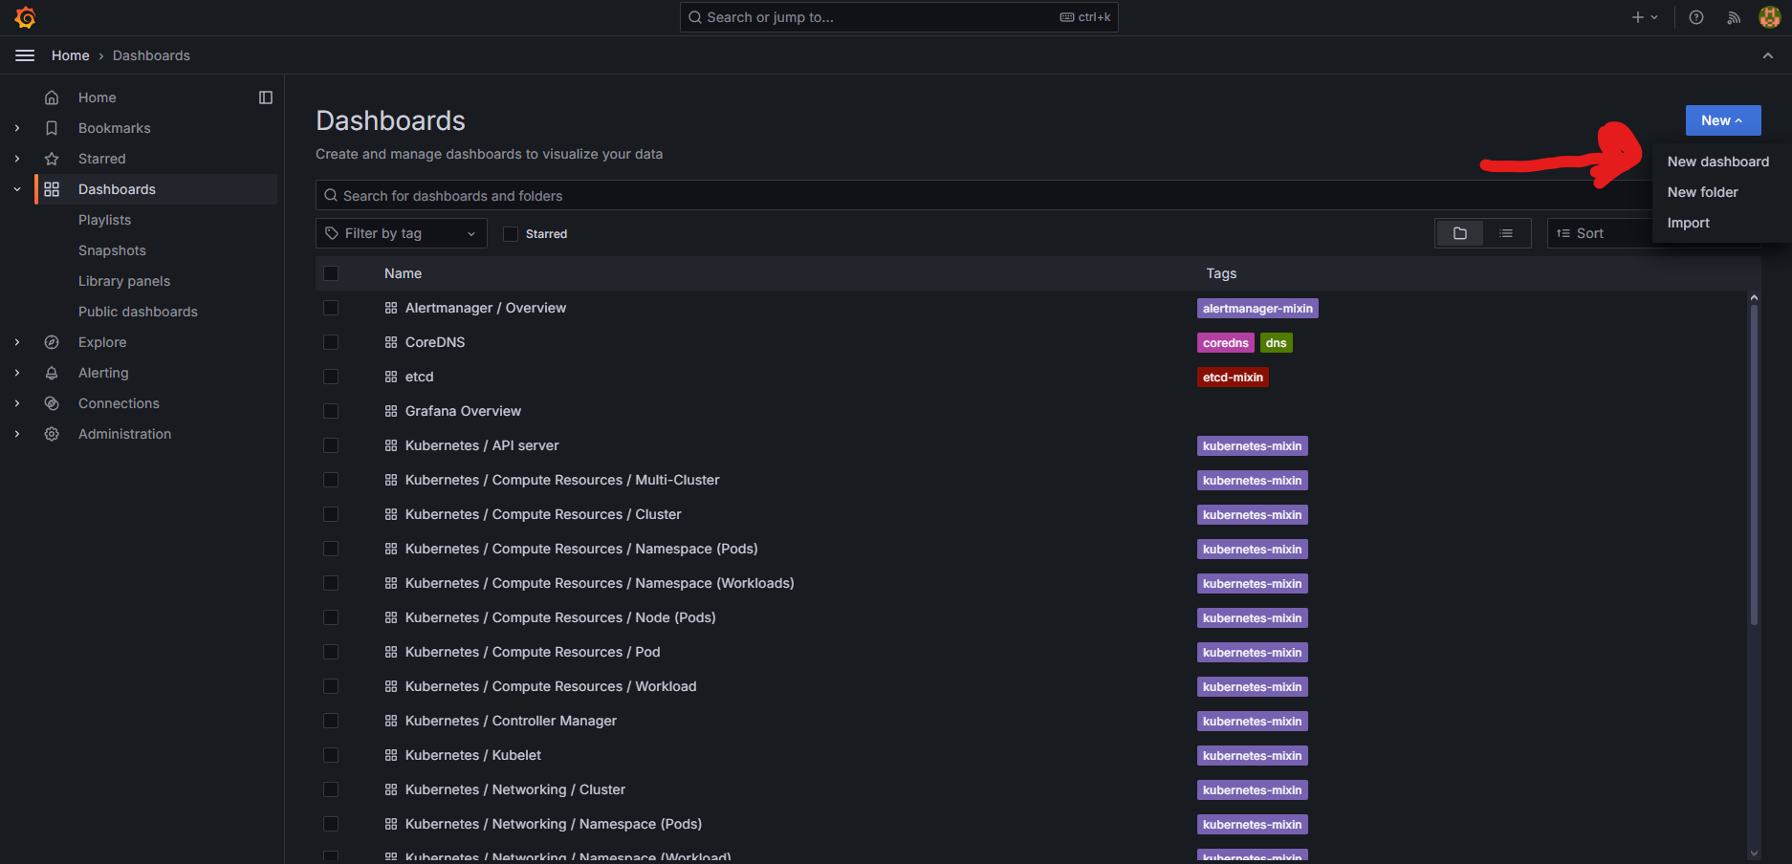The image size is (1792, 864).
Task: Select the folder view icon
Action: click(x=1459, y=232)
